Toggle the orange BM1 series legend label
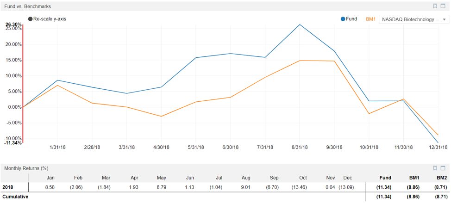Screen dimensions: 451x203 [x=370, y=19]
